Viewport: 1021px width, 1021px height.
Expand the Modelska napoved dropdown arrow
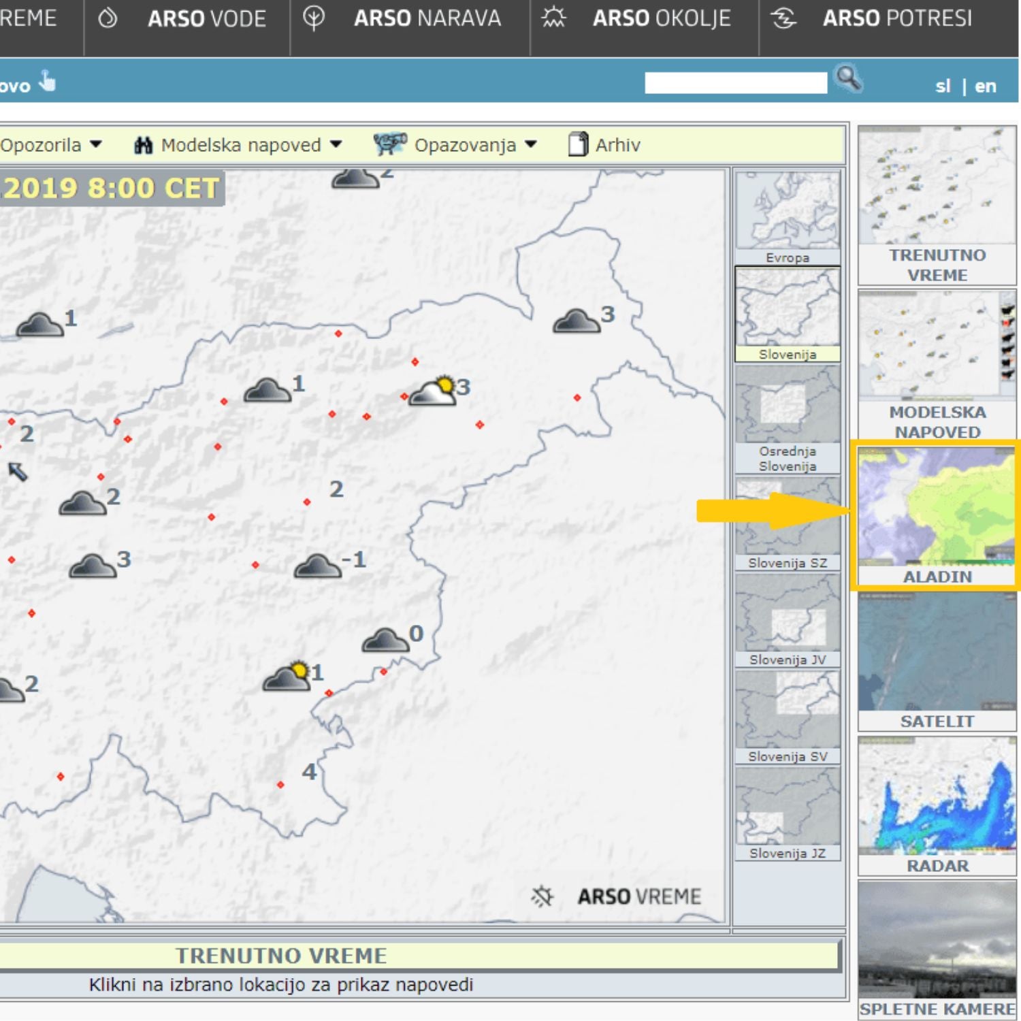(x=336, y=144)
